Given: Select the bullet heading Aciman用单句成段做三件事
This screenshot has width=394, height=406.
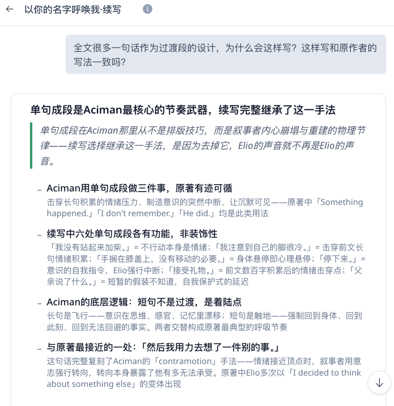Looking at the screenshot, I should tap(139, 188).
